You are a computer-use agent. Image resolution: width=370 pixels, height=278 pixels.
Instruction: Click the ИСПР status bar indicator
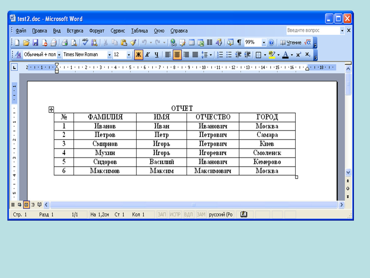point(175,214)
